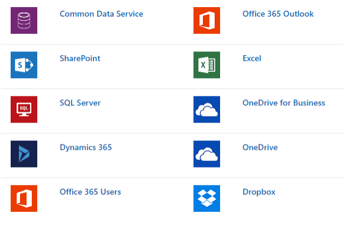The height and width of the screenshot is (232, 355).
Task: Click the SharePoint text link
Action: [80, 59]
